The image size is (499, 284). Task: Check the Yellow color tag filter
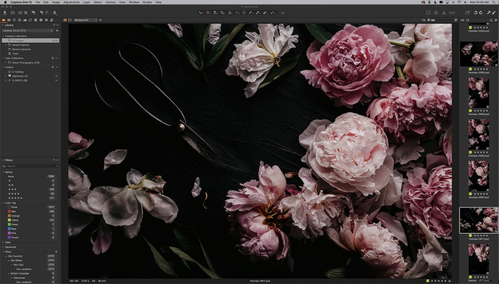(x=9, y=220)
